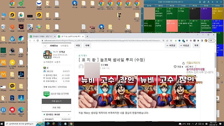Open the MediBang Paint Pro shortcut

pos(21,17)
